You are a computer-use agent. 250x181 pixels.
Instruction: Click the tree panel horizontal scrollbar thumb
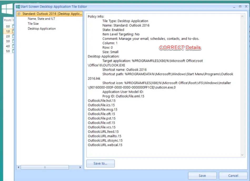click(x=45, y=167)
